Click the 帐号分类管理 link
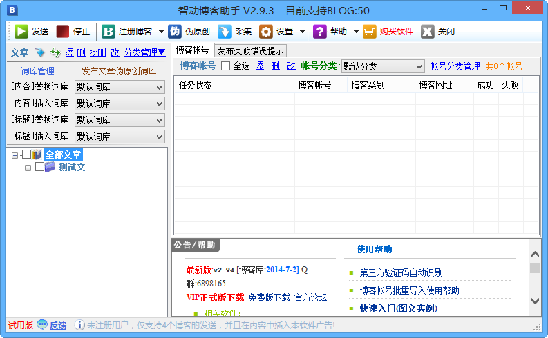This screenshot has width=548, height=338. 455,66
